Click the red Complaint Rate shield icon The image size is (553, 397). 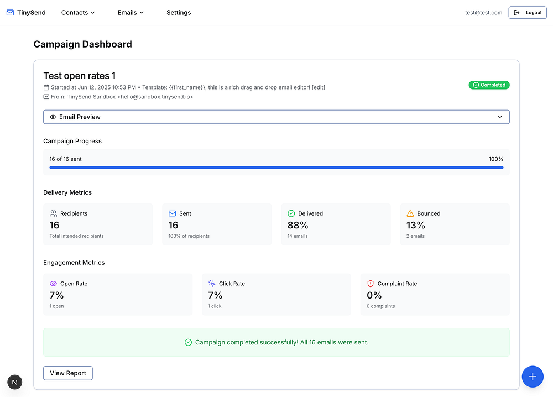point(371,284)
